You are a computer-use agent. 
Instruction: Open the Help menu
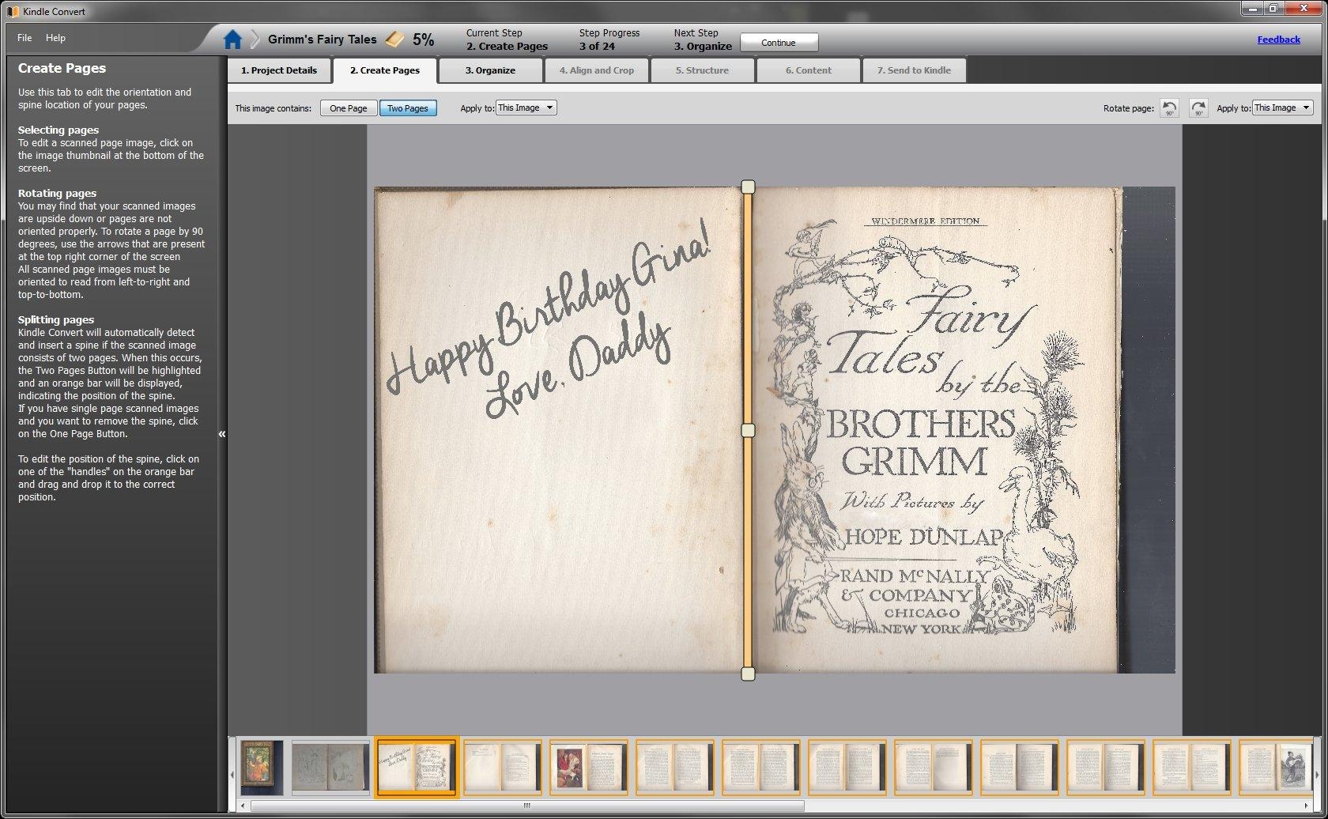[55, 38]
